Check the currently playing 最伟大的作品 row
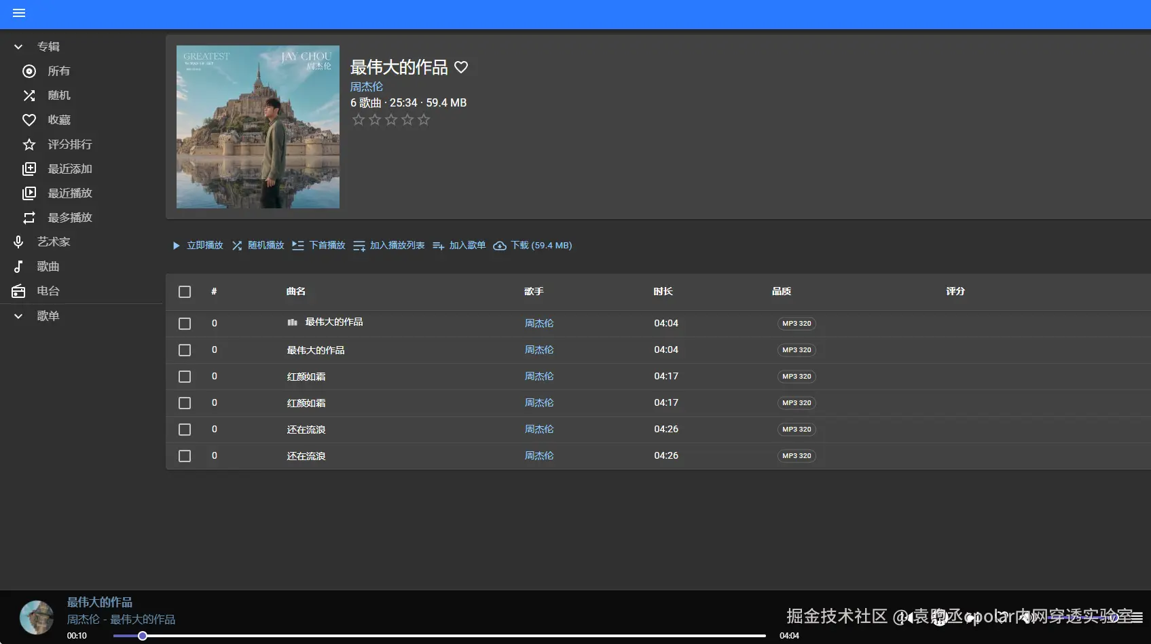1151x644 pixels. point(185,324)
